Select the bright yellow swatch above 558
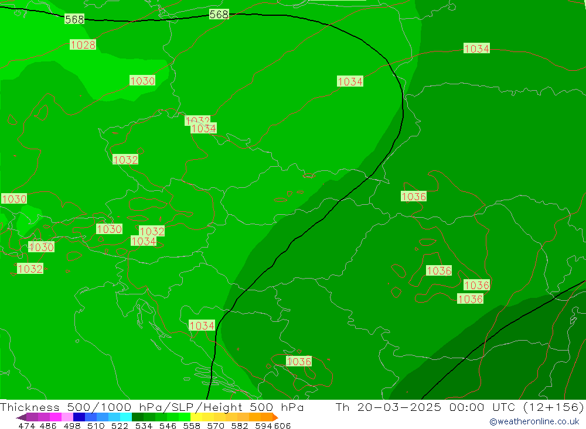Viewport: 586px width, 429px height. (x=196, y=417)
